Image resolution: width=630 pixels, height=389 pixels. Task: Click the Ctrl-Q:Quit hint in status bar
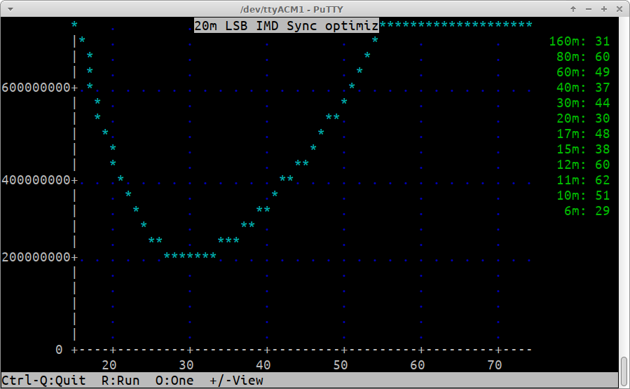(43, 381)
